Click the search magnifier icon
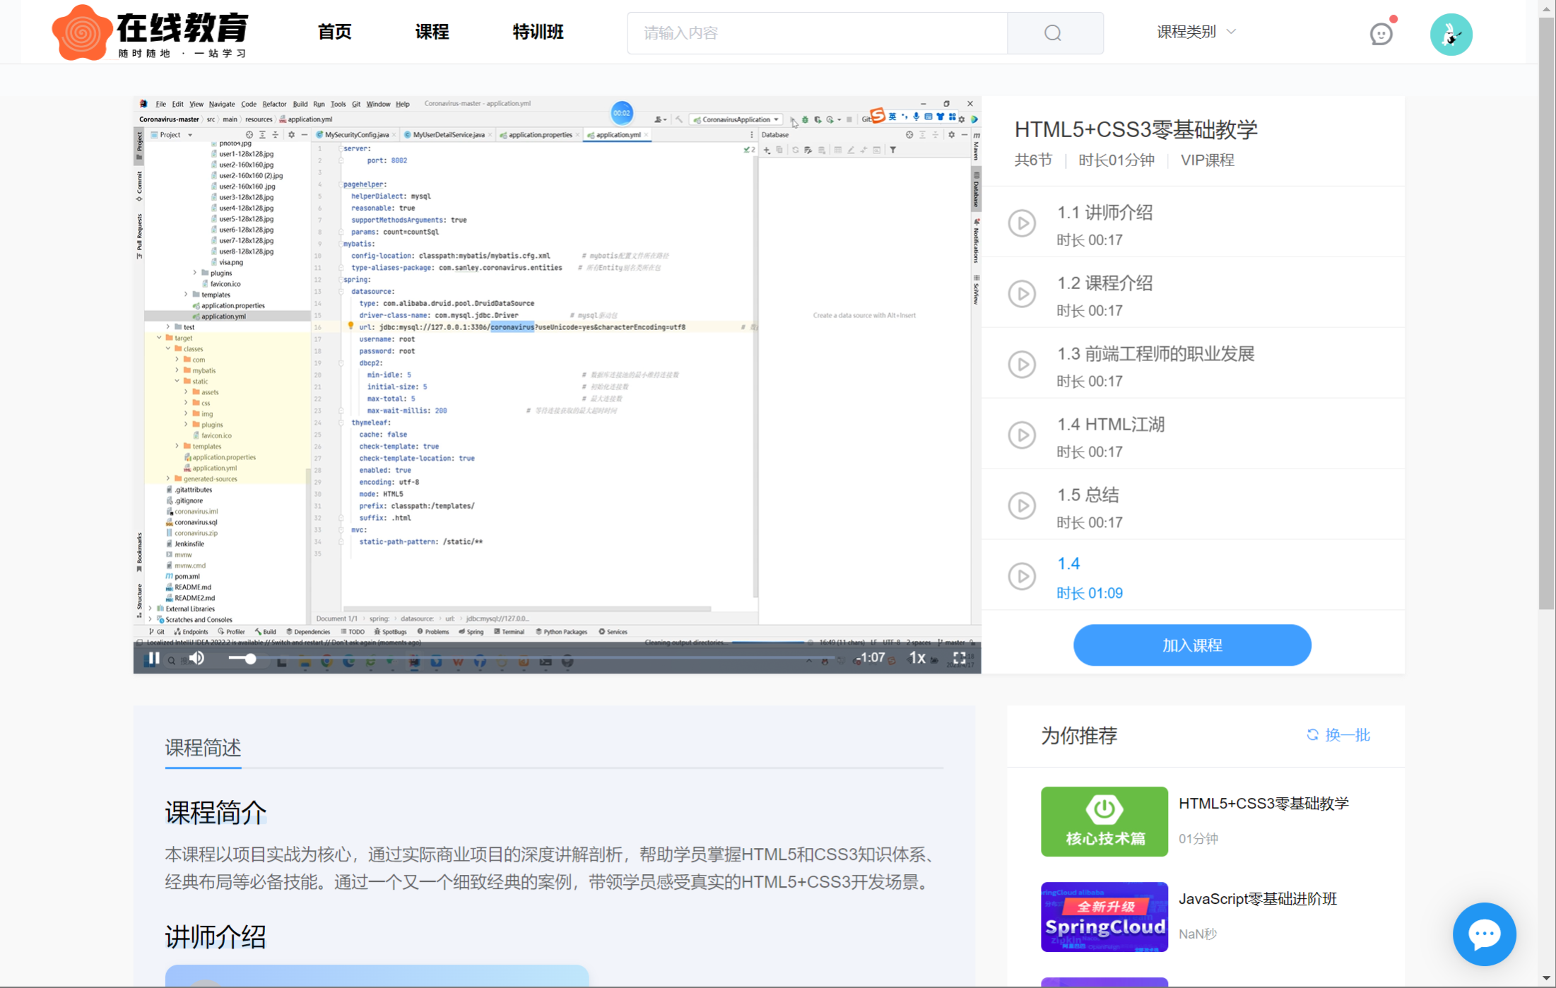Screen dimensions: 1556x988 click(1054, 33)
